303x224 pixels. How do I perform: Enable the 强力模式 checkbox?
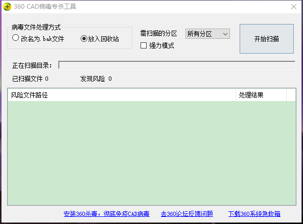pyautogui.click(x=144, y=46)
